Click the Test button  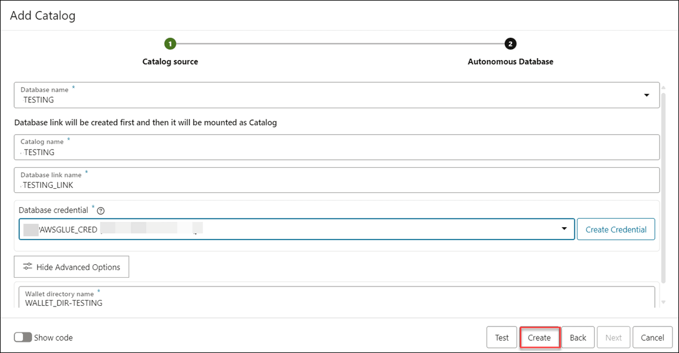pos(501,338)
